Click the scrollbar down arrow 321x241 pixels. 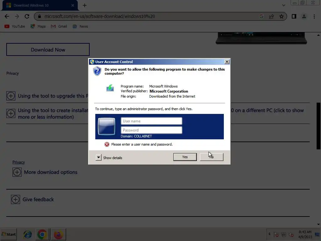318,224
